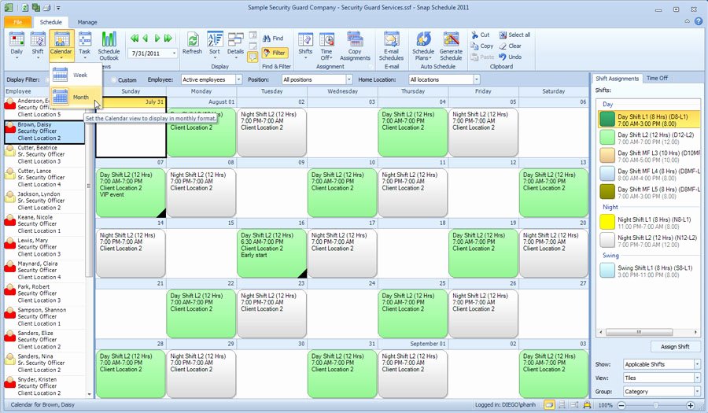This screenshot has width=708, height=413.
Task: Toggle third view-mode button in status bar
Action: (575, 405)
